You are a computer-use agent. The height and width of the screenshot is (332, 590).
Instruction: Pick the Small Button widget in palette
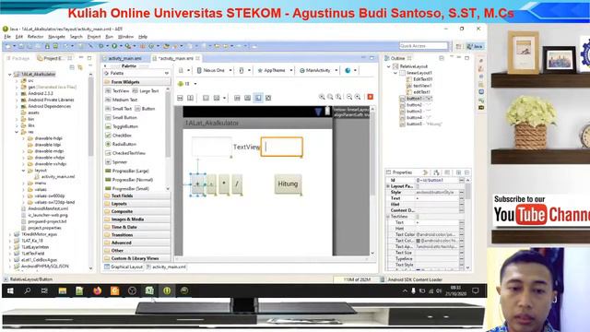(x=121, y=117)
